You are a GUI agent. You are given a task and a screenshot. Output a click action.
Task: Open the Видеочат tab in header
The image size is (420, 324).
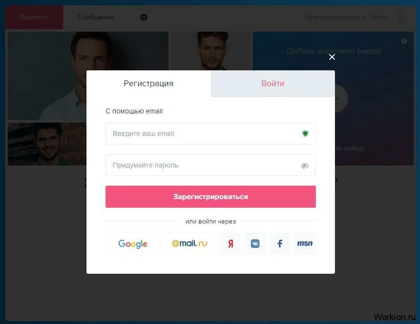tap(34, 17)
